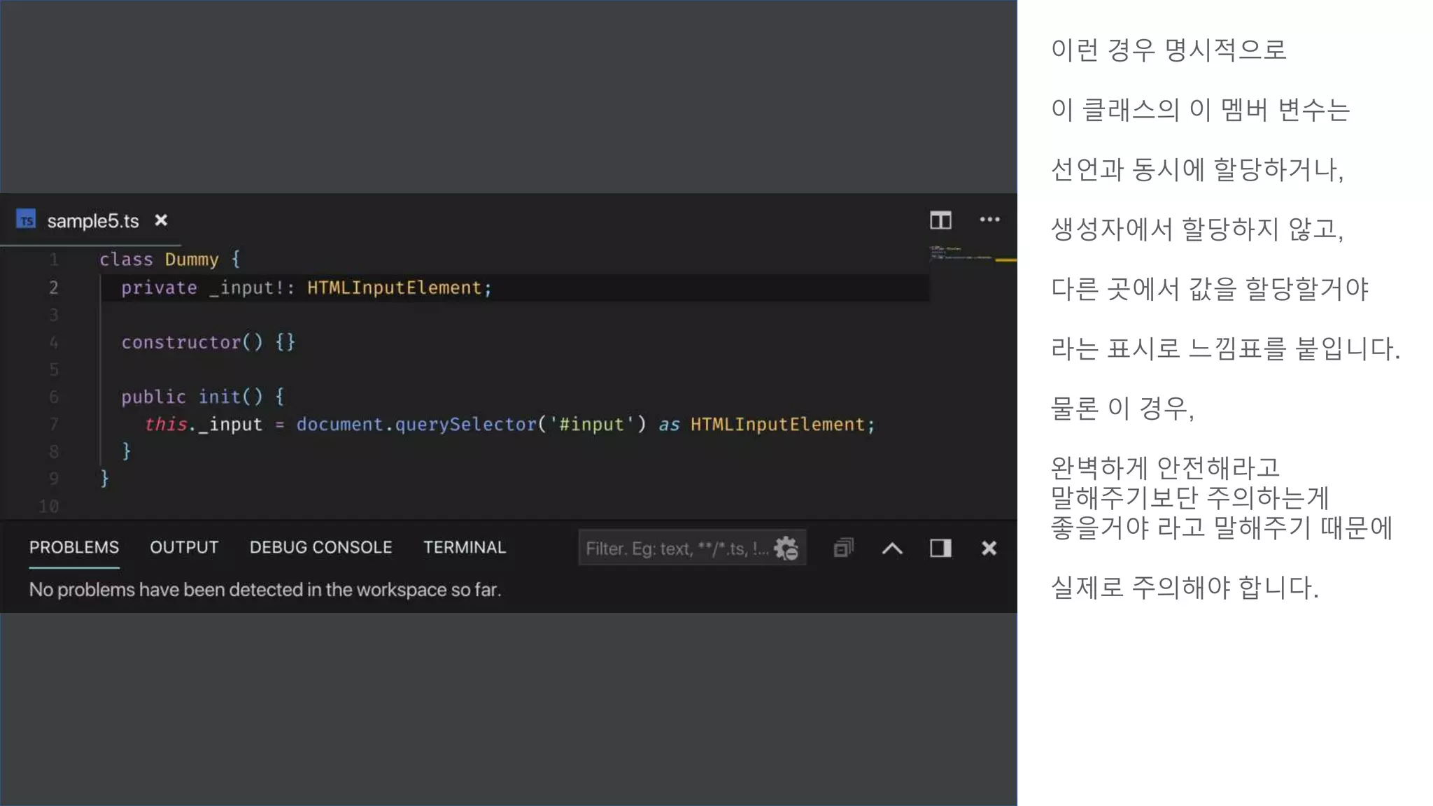
Task: Switch to the PROBLEMS panel tab
Action: [x=74, y=547]
